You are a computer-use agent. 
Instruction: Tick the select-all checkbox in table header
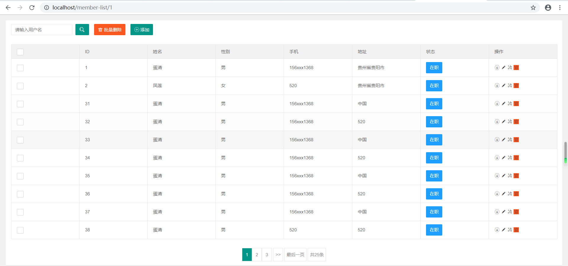click(20, 52)
